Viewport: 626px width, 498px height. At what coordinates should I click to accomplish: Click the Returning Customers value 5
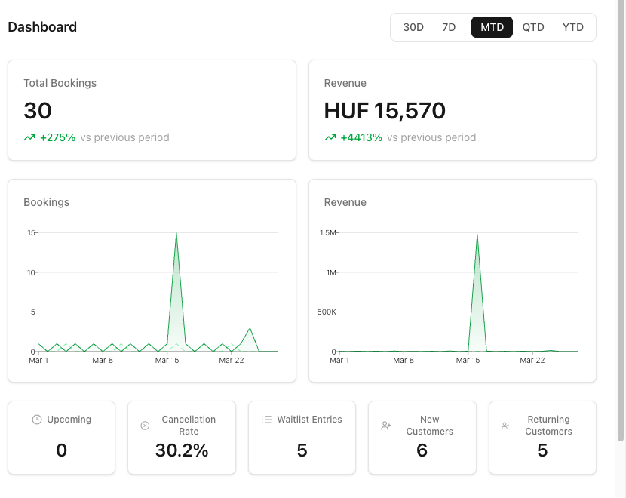click(x=542, y=450)
